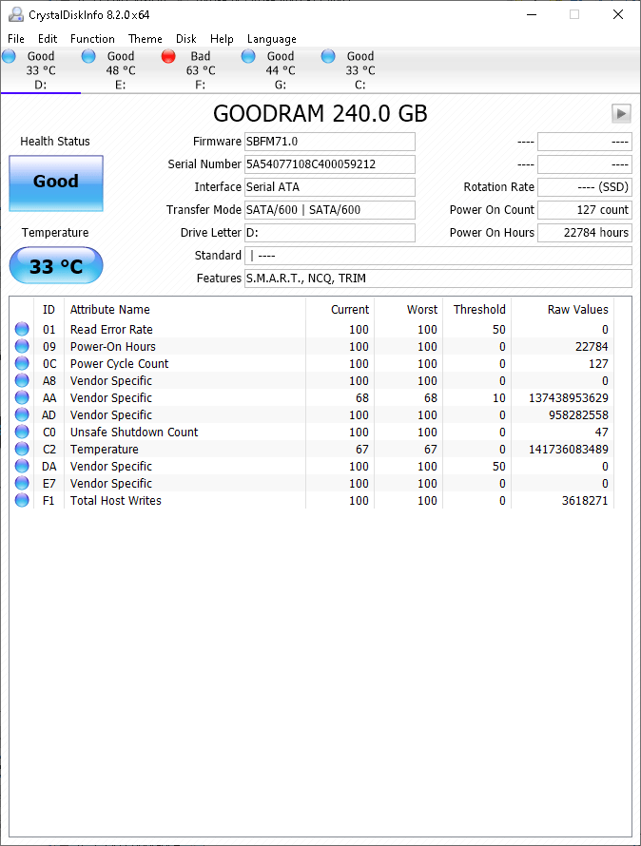Click the Serial Number field
The width and height of the screenshot is (641, 846).
coord(330,164)
